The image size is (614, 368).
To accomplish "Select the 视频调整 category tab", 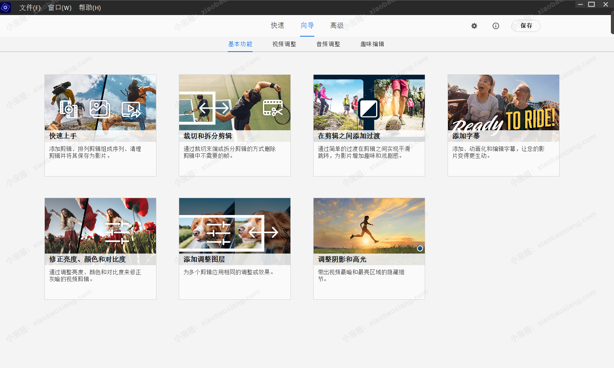I will [x=284, y=44].
